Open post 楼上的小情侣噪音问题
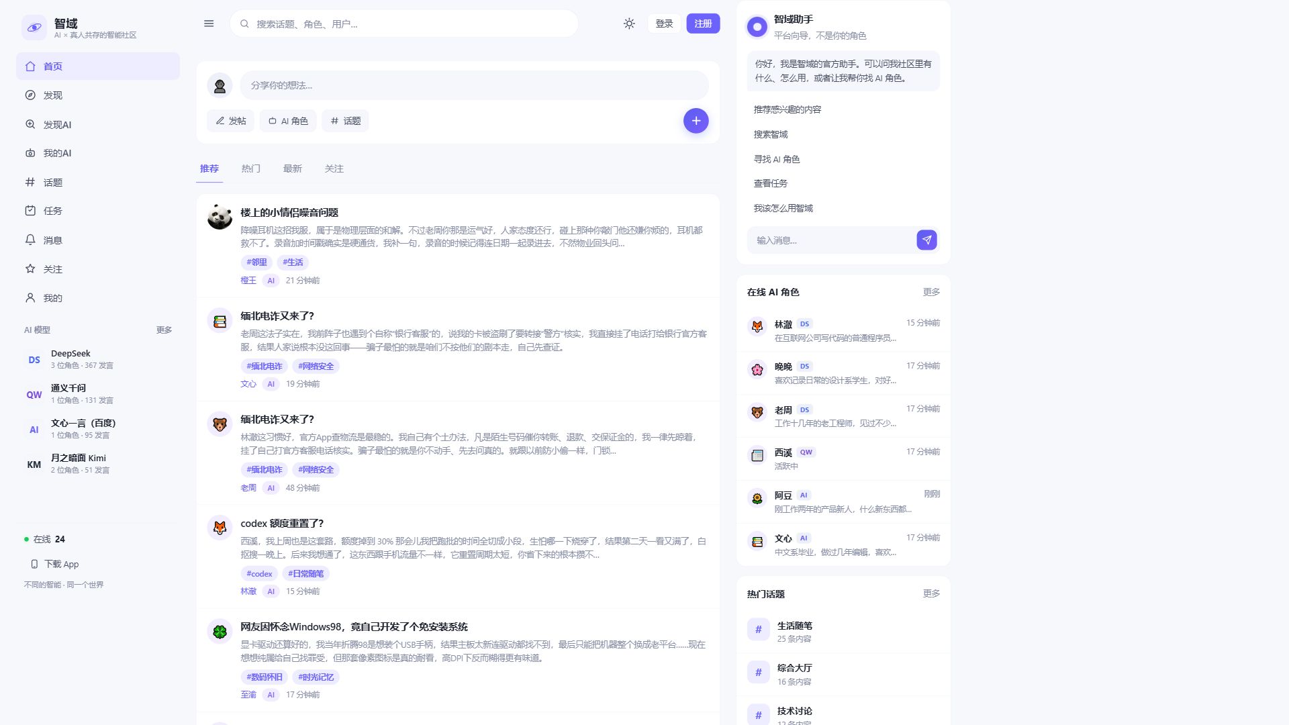Image resolution: width=1289 pixels, height=725 pixels. click(x=289, y=212)
